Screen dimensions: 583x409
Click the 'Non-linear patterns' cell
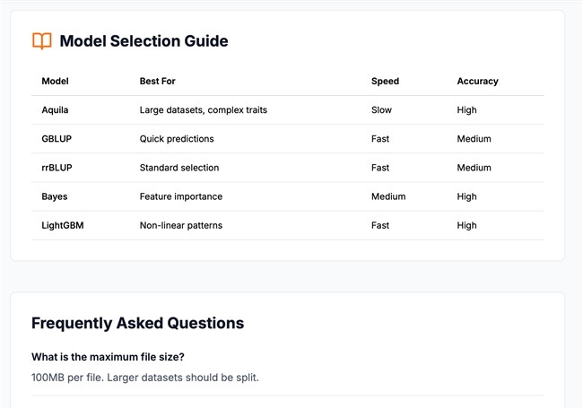[181, 225]
